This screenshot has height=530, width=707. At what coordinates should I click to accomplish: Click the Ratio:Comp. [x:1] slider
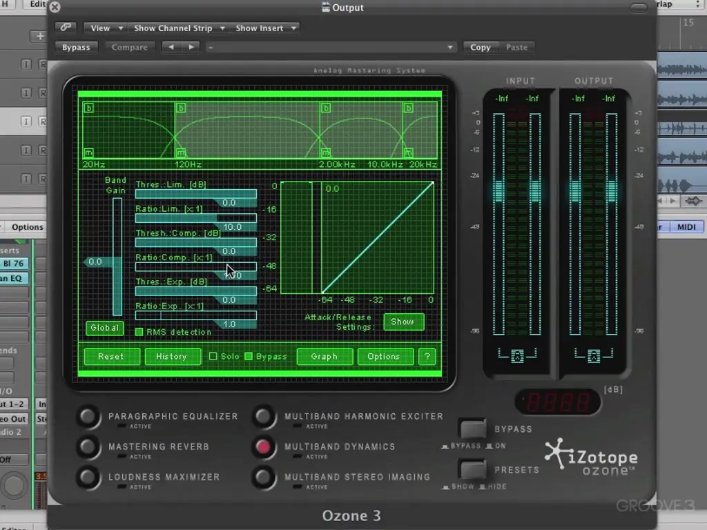point(195,267)
